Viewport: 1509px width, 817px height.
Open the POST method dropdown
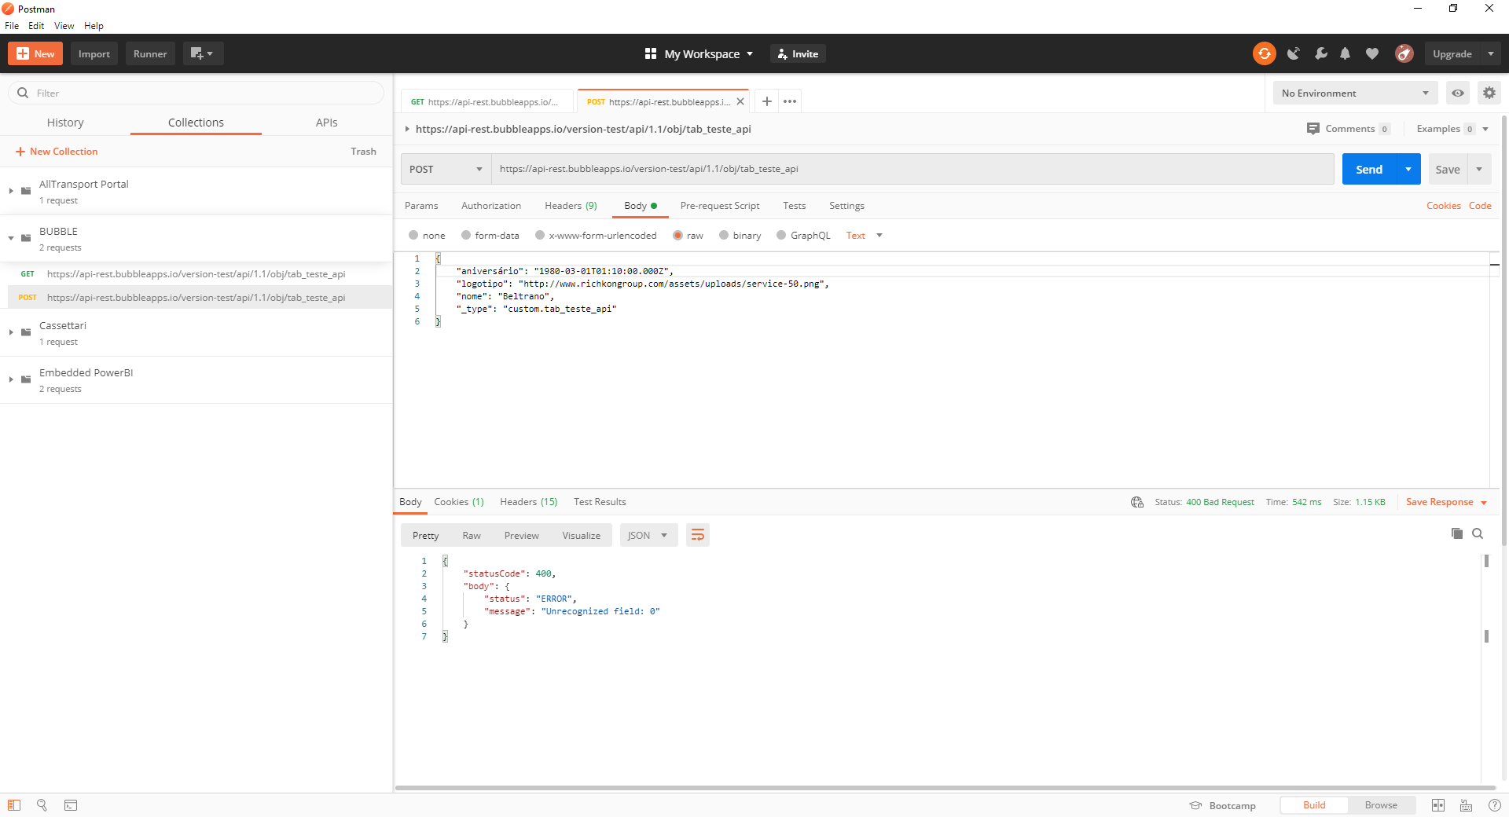click(x=446, y=169)
